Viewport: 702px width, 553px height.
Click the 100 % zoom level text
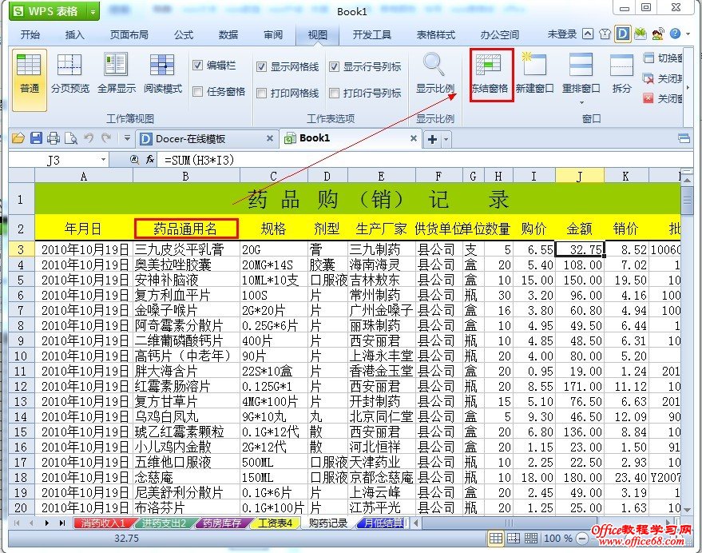(x=557, y=538)
